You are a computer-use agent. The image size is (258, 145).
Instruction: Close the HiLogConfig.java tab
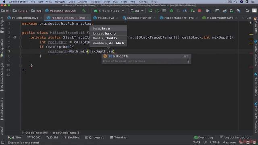point(41,18)
